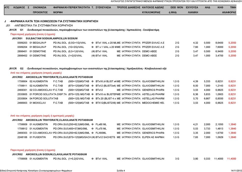The width and height of the screenshot is (242, 172).
Task: Click code 2469303 CO-AMOXICLAV suspension row
Action: pos(127,133)
